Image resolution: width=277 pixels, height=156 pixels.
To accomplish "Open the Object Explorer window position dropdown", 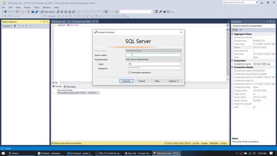I will 41,22.
